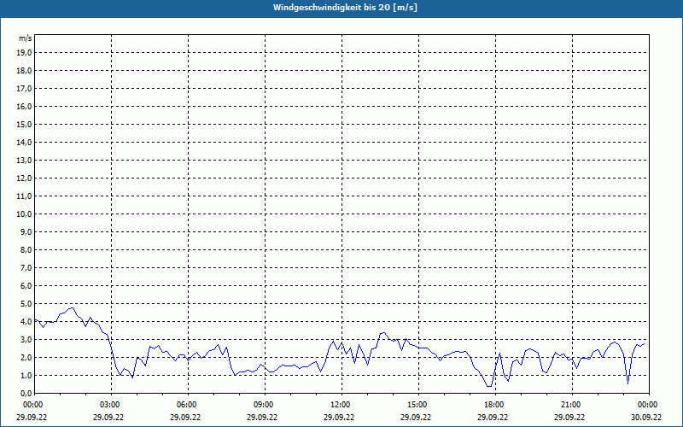Pick the '15:00' time label
This screenshot has width=683, height=427.
[418, 405]
